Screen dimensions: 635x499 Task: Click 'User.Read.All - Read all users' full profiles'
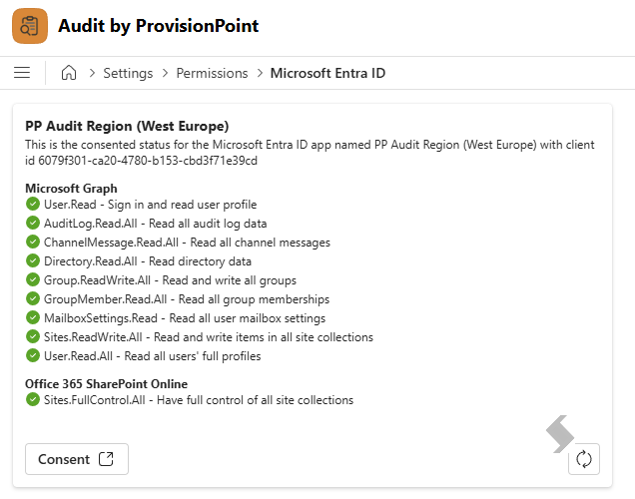pyautogui.click(x=153, y=356)
